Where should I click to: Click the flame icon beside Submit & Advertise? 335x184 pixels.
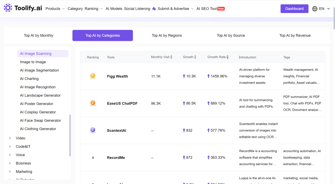pos(154,9)
